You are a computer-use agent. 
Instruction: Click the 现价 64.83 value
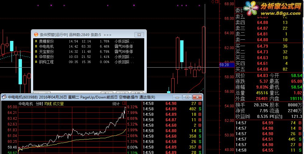(263, 75)
